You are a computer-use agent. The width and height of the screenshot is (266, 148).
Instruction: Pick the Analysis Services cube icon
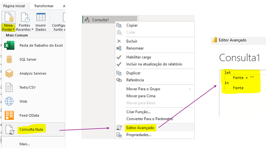coord(9,74)
